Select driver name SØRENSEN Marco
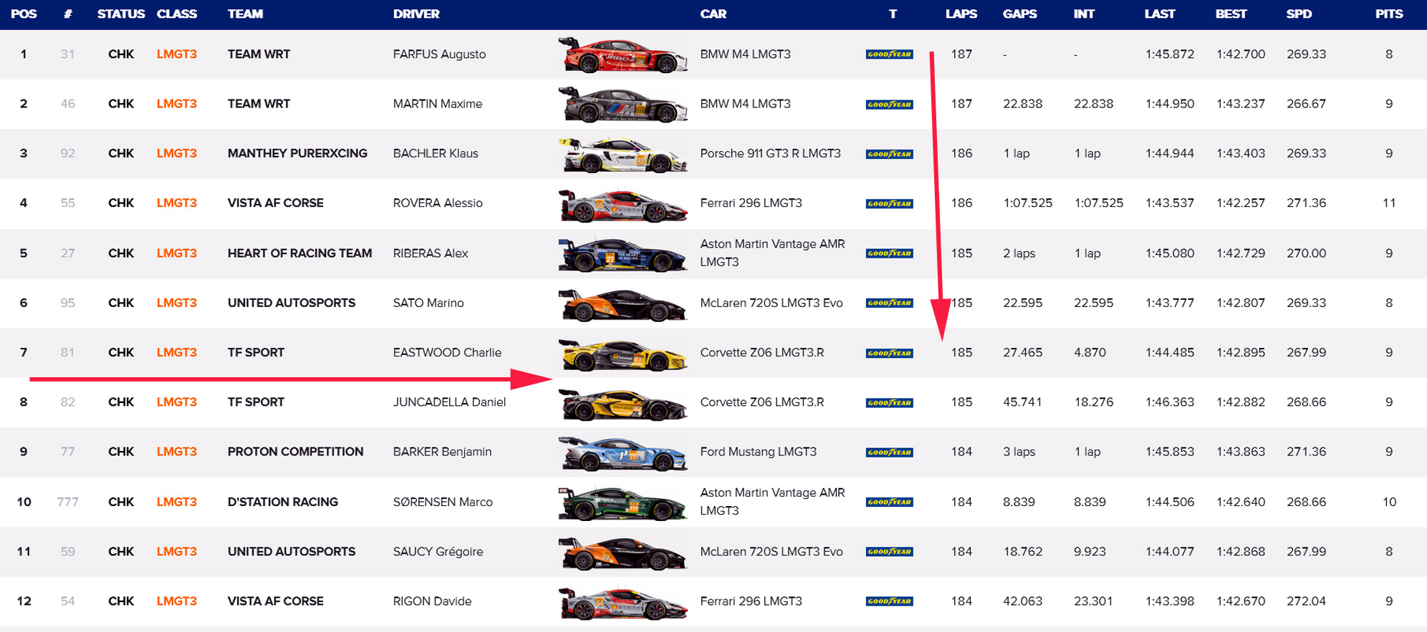The image size is (1427, 632). (x=443, y=502)
